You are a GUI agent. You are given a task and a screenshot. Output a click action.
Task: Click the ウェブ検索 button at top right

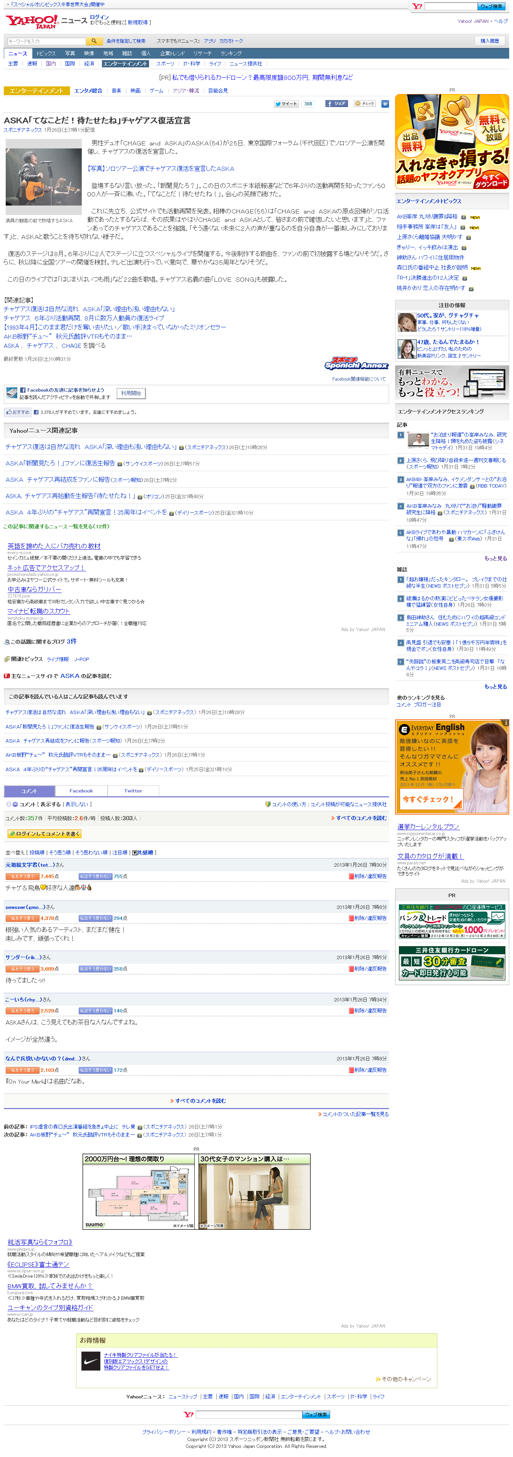click(x=491, y=6)
